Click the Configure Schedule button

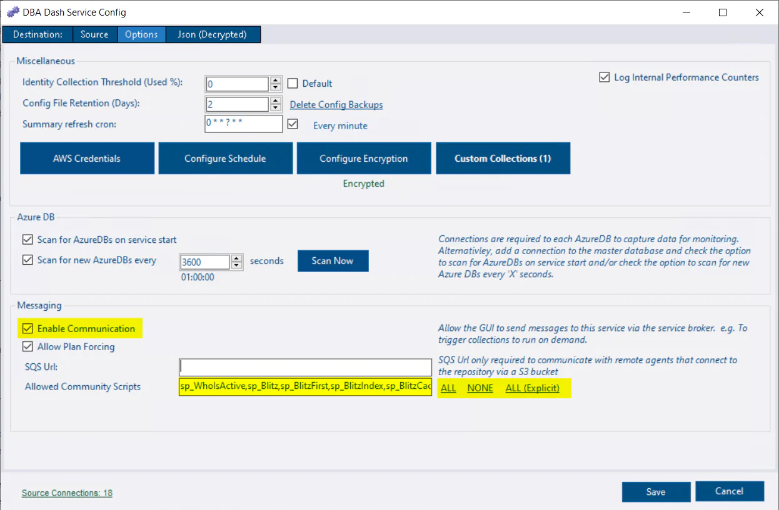click(x=225, y=158)
